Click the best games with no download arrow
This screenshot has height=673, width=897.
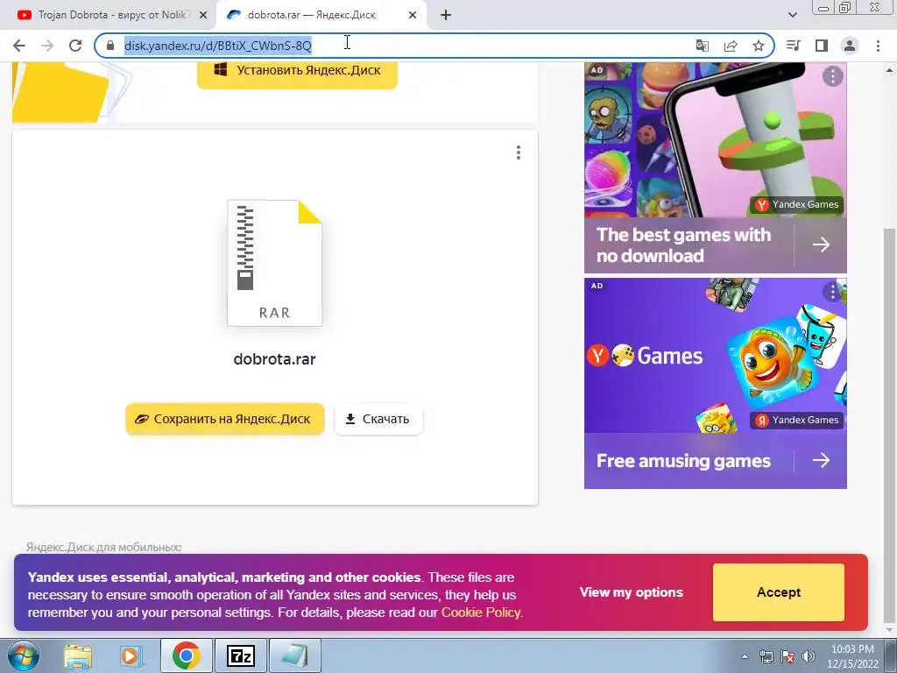pos(821,245)
